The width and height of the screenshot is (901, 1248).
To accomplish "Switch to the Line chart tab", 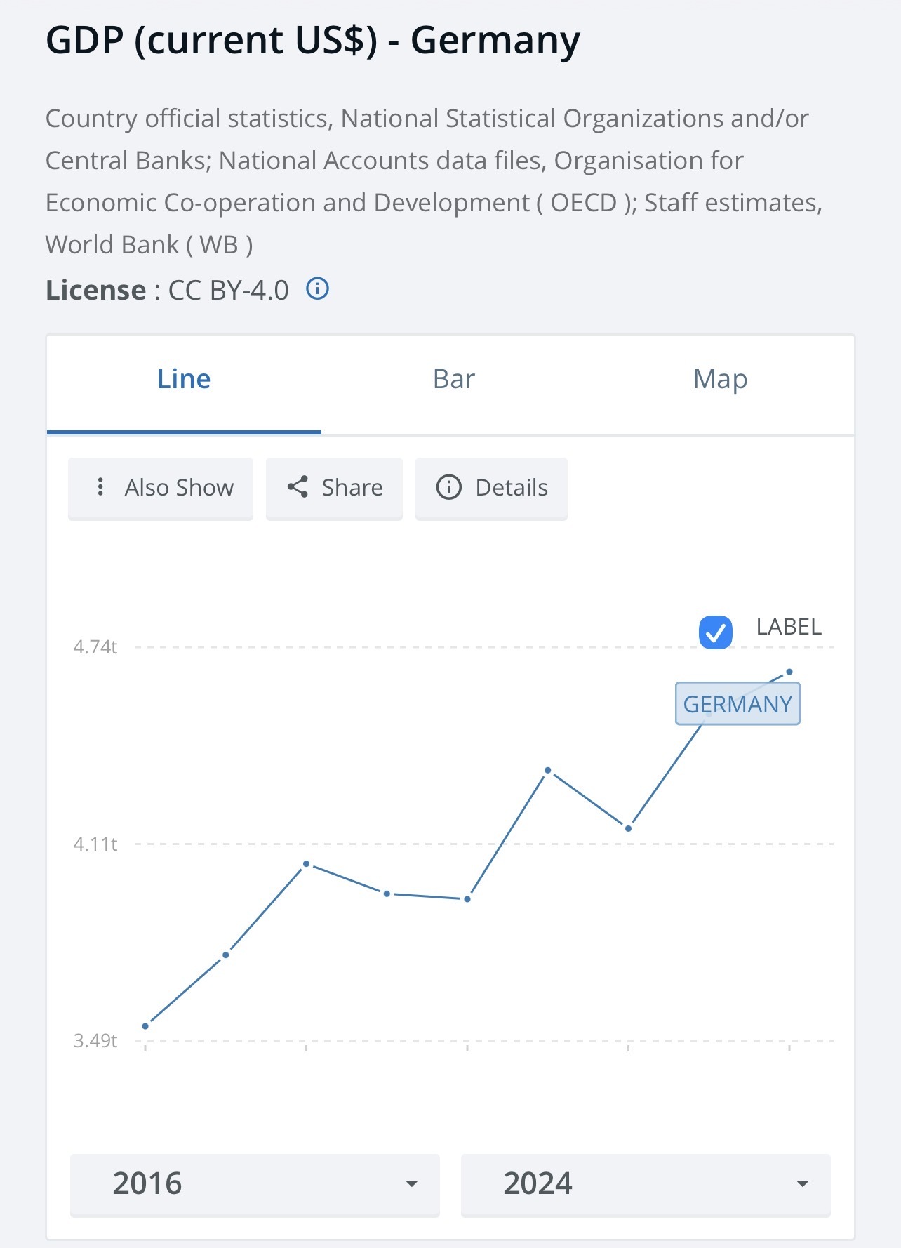I will (184, 380).
